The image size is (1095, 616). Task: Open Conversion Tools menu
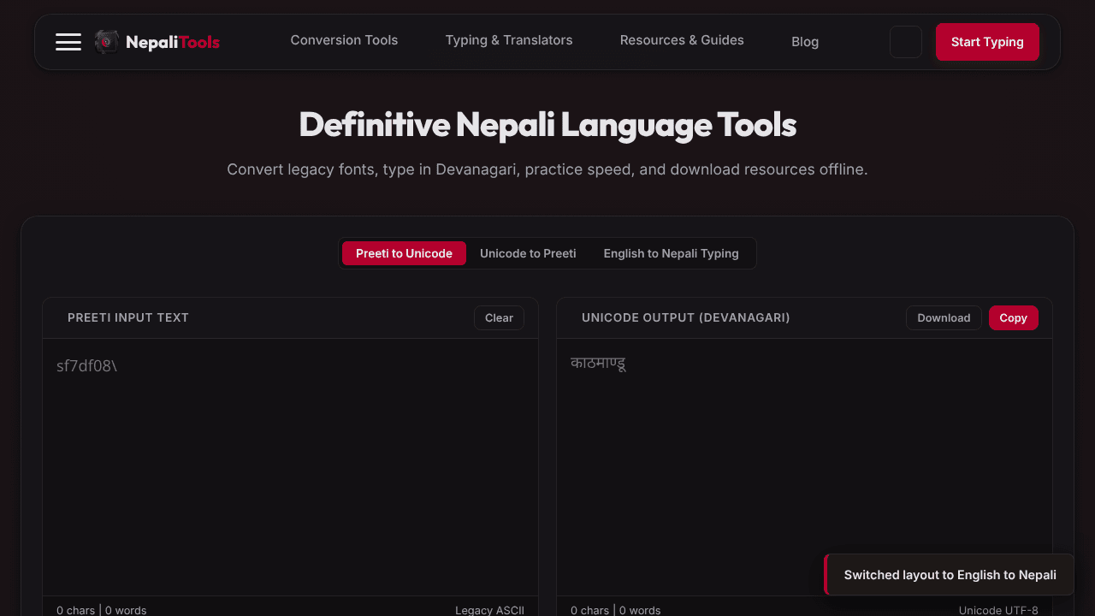pyautogui.click(x=344, y=40)
